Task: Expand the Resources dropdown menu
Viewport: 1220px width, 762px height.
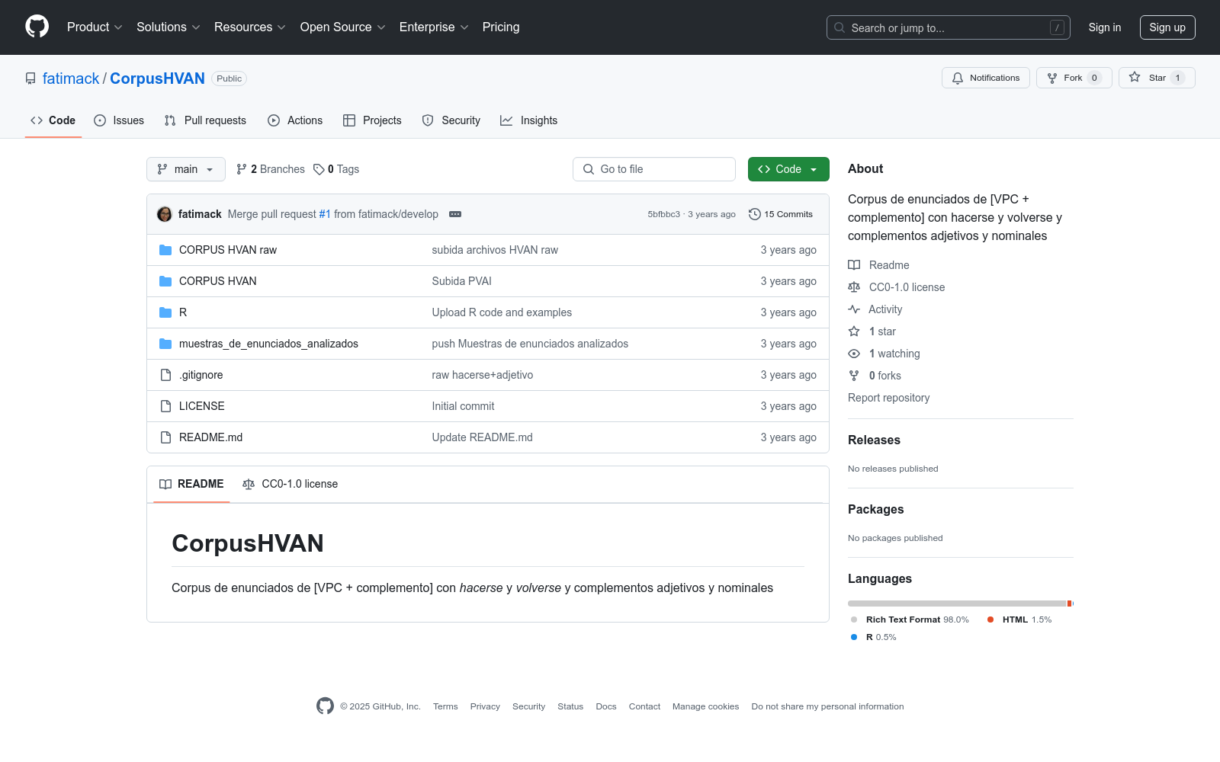Action: coord(250,27)
